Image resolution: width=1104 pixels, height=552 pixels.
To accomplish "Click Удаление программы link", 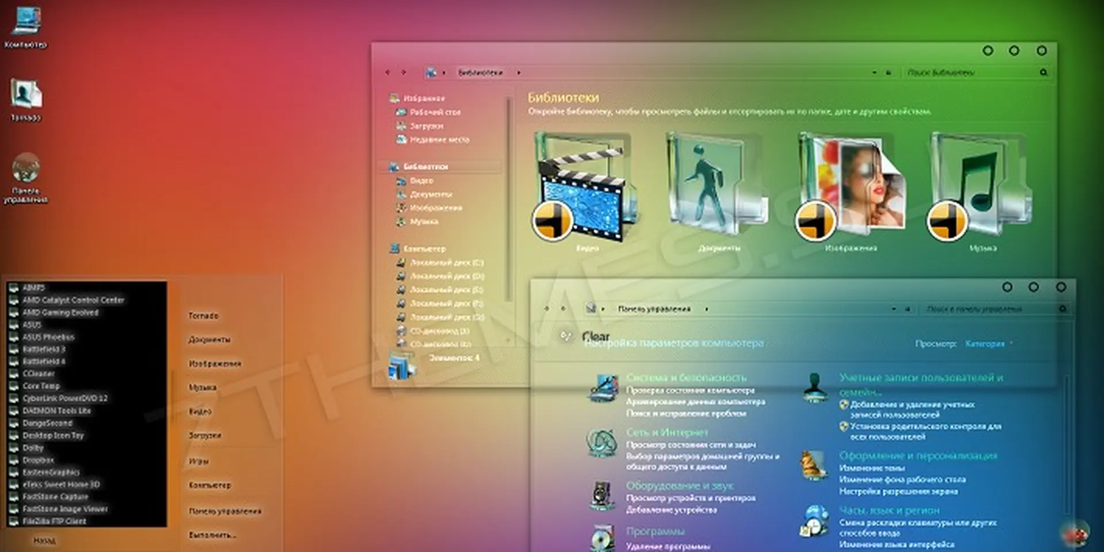I will 668,546.
